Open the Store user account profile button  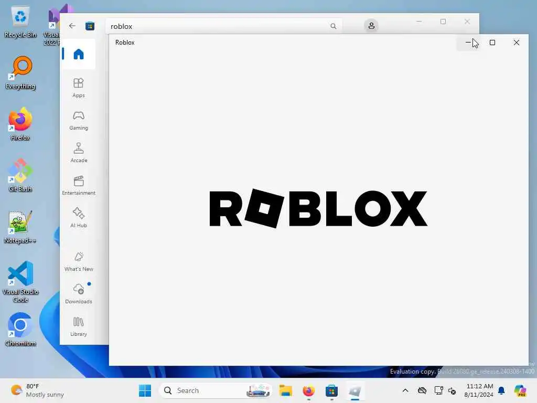(371, 26)
